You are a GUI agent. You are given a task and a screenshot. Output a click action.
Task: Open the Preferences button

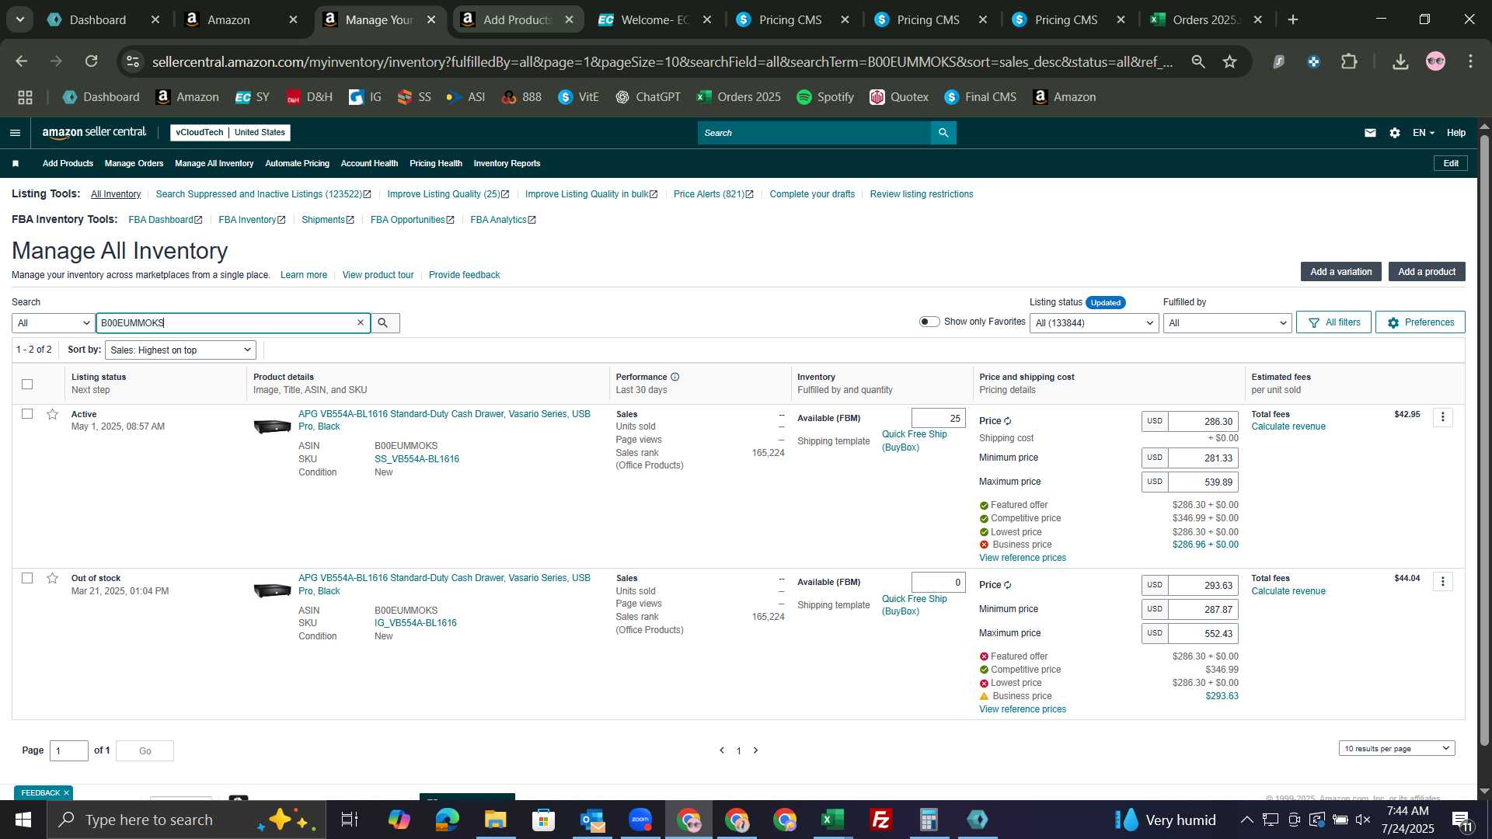point(1420,322)
